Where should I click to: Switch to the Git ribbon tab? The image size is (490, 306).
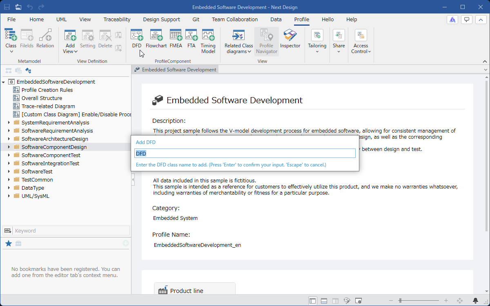point(196,19)
